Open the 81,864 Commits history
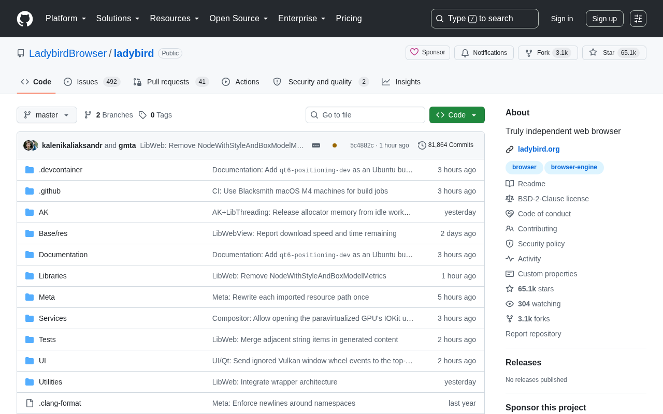The width and height of the screenshot is (663, 414). click(445, 145)
